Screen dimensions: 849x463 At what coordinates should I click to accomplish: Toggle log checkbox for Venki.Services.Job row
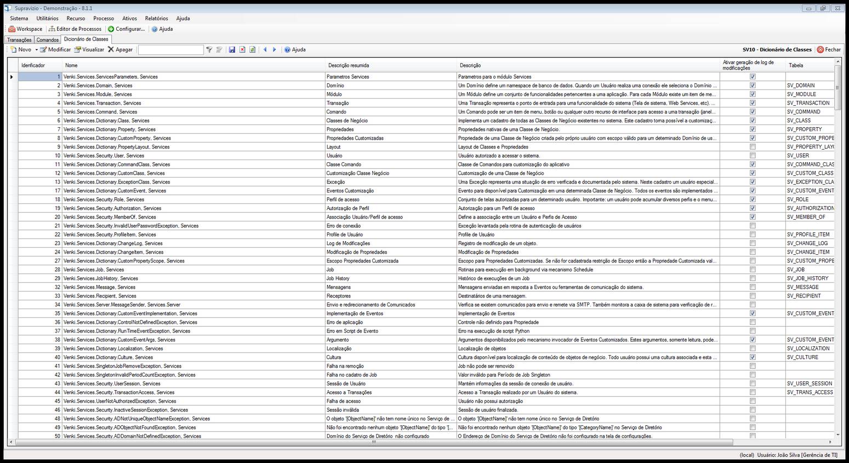click(753, 270)
